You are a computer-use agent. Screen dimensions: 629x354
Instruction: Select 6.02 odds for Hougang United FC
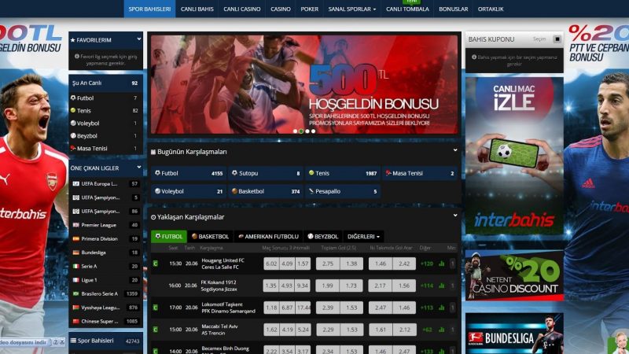271,264
